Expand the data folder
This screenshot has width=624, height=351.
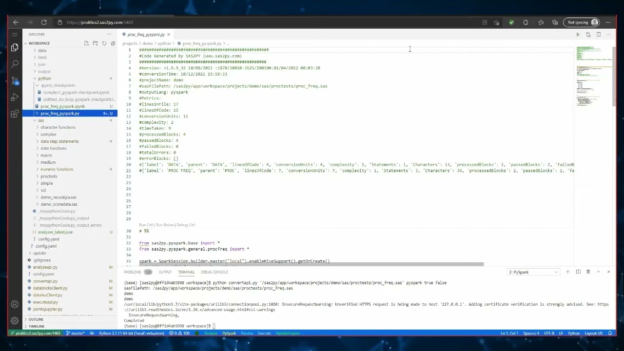click(x=42, y=50)
